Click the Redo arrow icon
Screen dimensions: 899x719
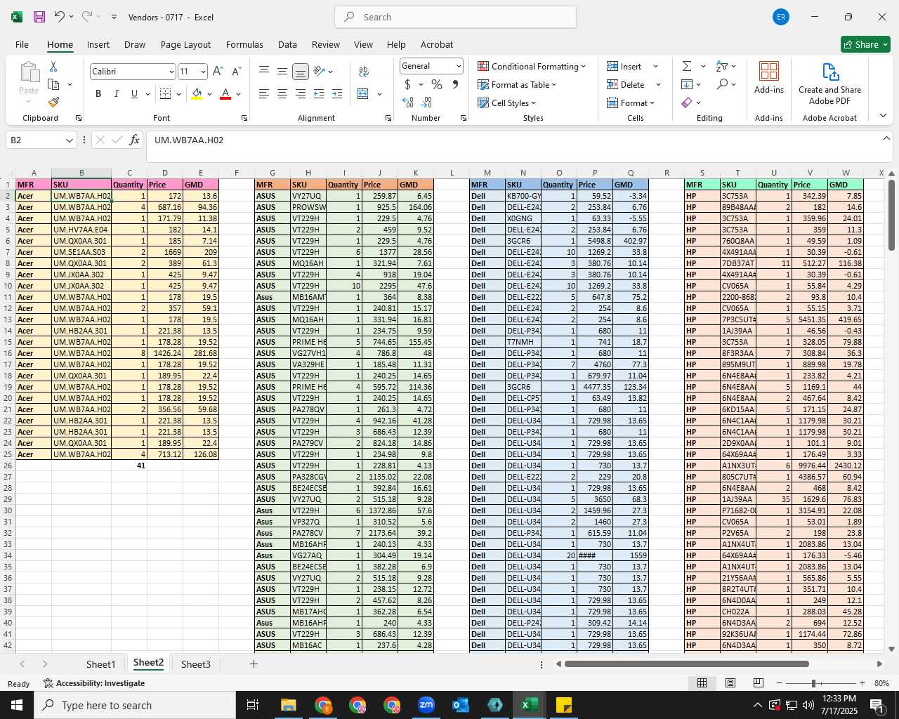point(87,17)
